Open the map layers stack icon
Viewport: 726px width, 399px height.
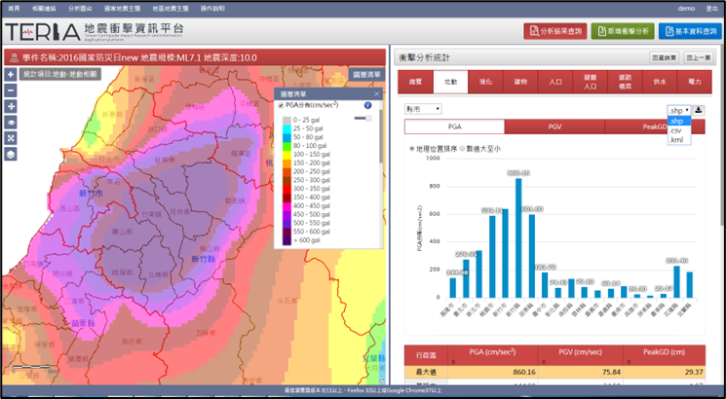coord(10,154)
